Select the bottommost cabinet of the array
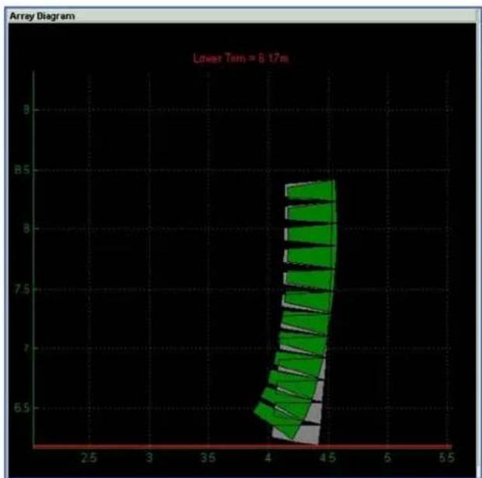Image resolution: width=482 pixels, height=478 pixels. point(278,421)
